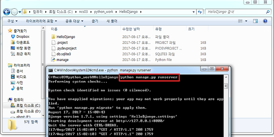Select the .pydevproject file icon
The height and width of the screenshot is (137, 274).
53,48
